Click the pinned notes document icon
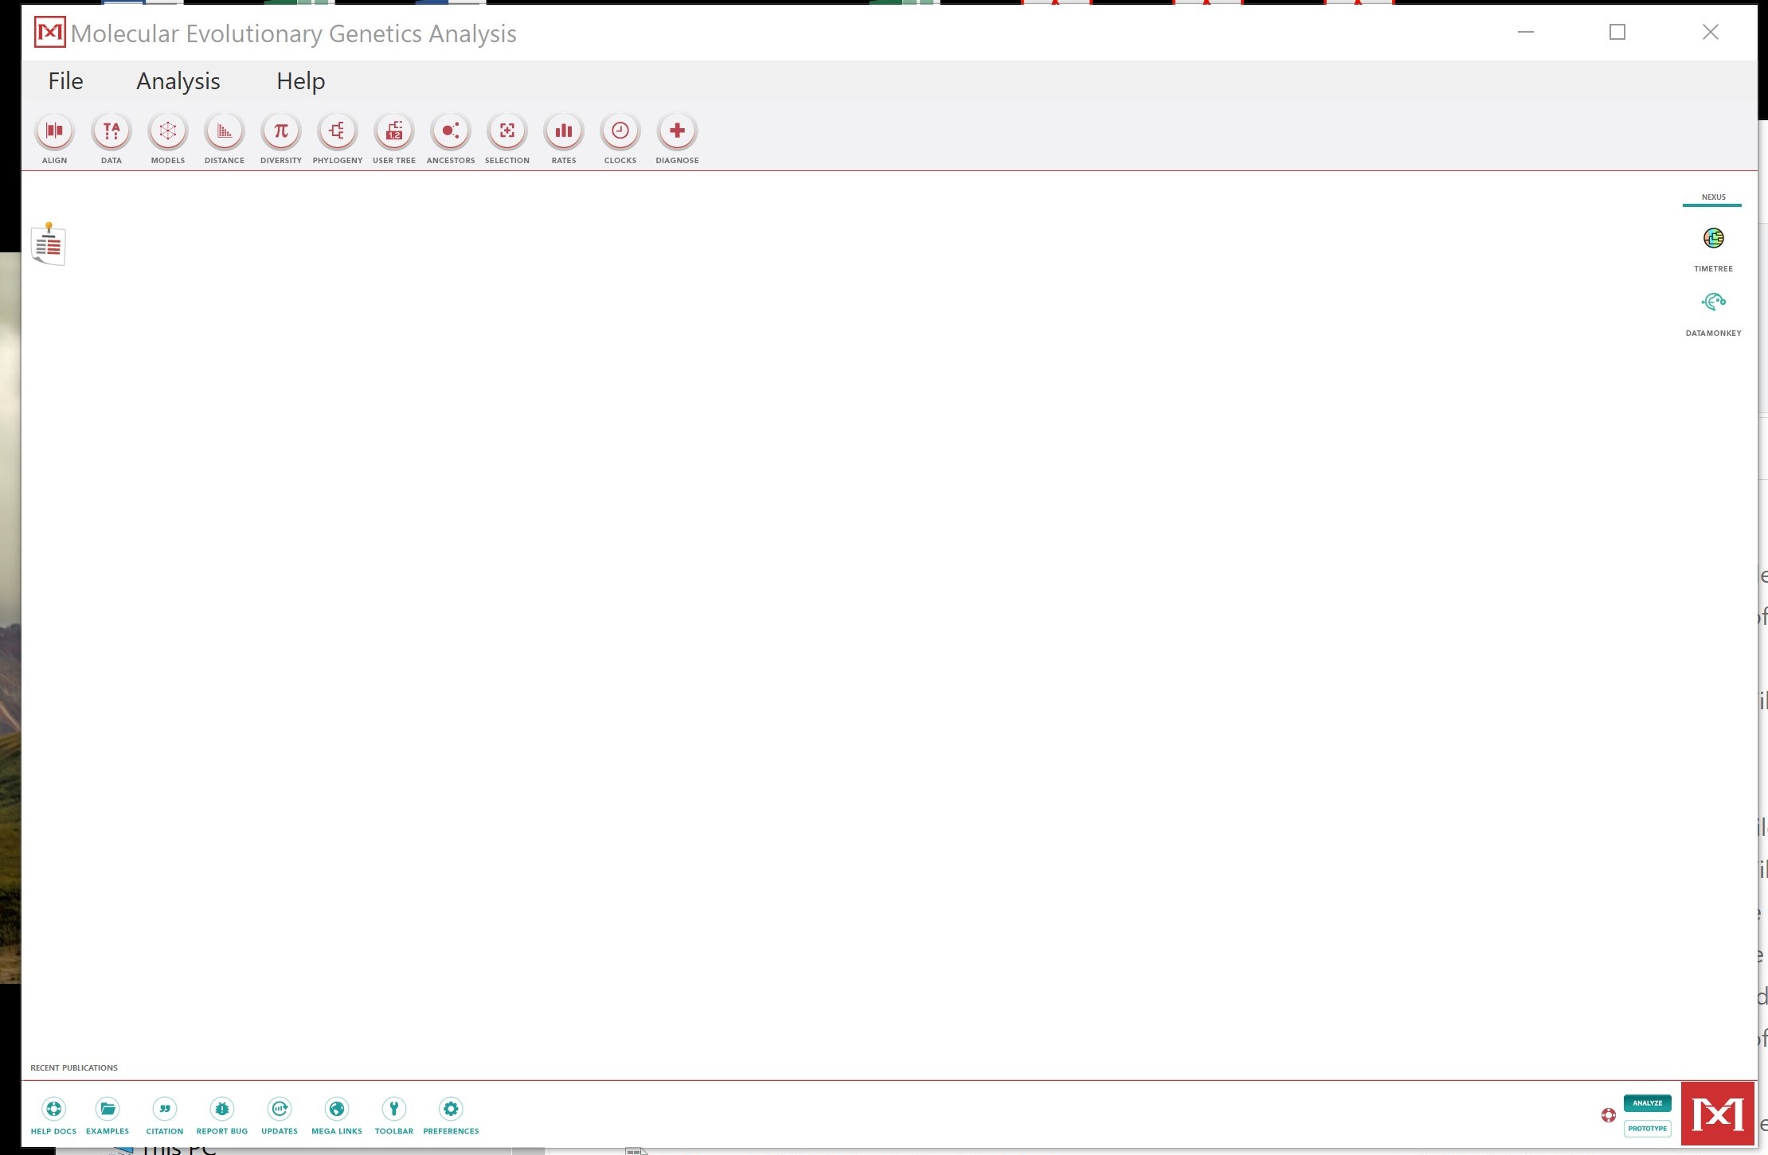Screen dimensions: 1768x1155 (x=49, y=244)
